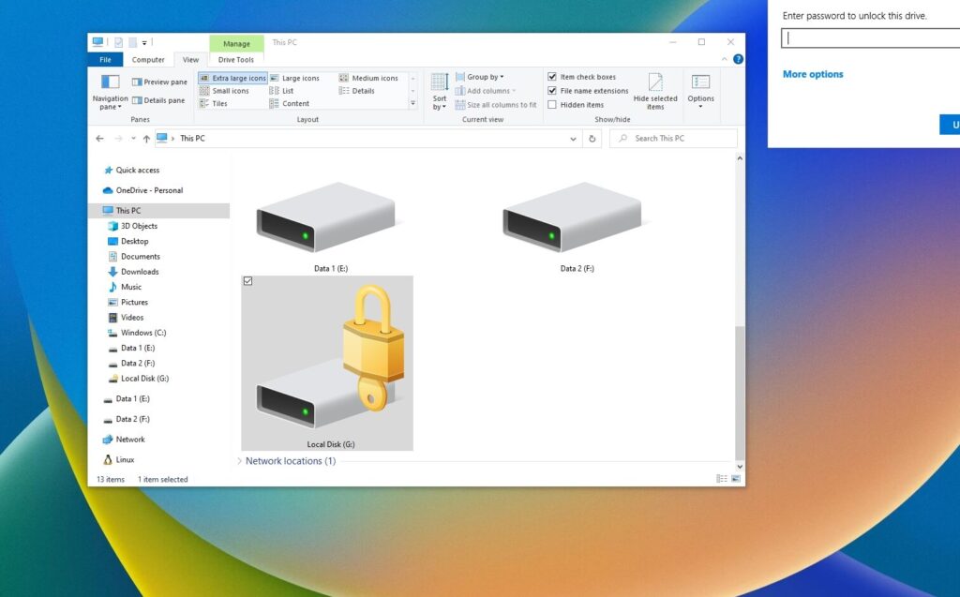
Task: Open Videos folder in sidebar
Action: [132, 318]
